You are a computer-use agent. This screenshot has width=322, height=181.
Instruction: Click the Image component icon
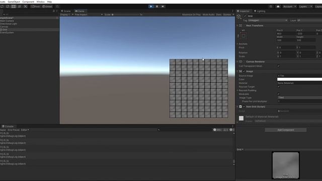tap(240, 71)
